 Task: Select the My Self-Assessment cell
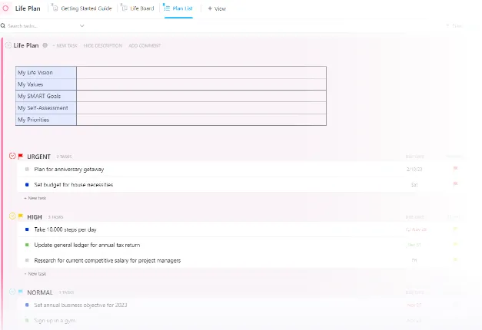coord(46,107)
